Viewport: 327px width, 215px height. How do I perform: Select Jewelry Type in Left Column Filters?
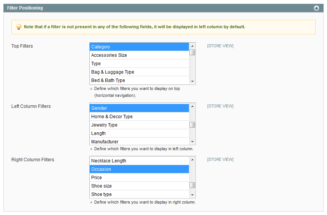tap(139, 125)
